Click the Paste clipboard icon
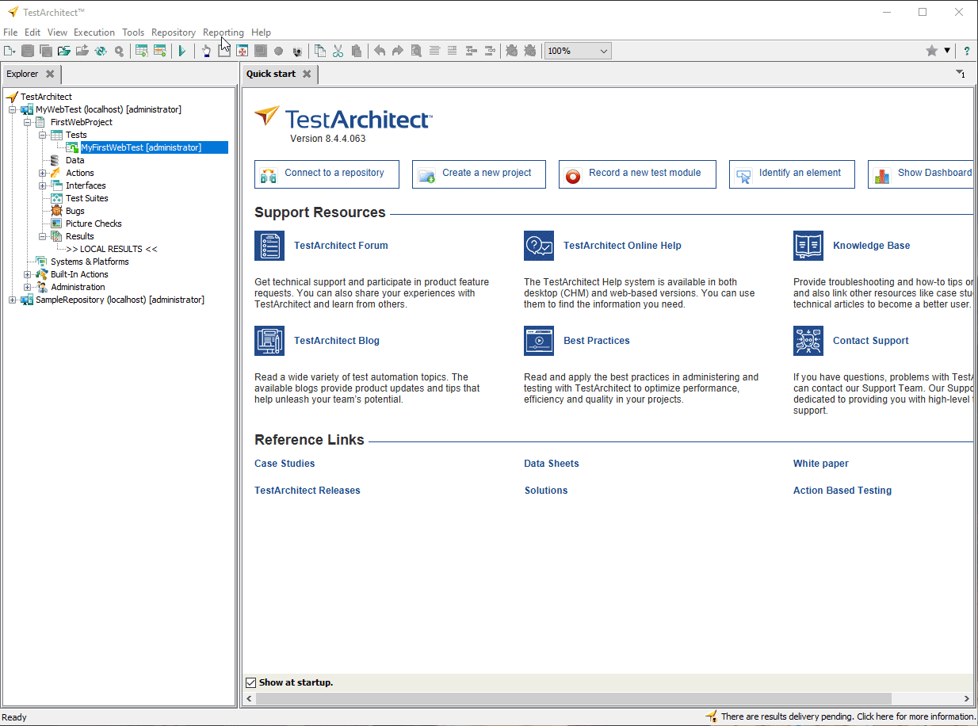Screen dimensions: 978x726 (357, 51)
